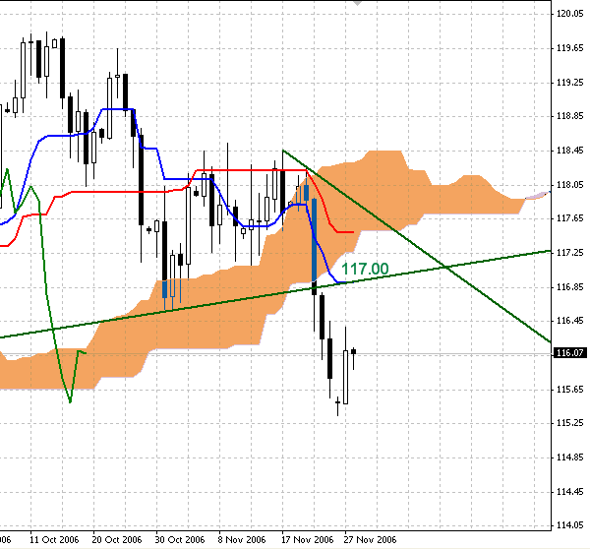This screenshot has height=549, width=590.
Task: Click the tall blue bearish candle body
Action: (315, 240)
